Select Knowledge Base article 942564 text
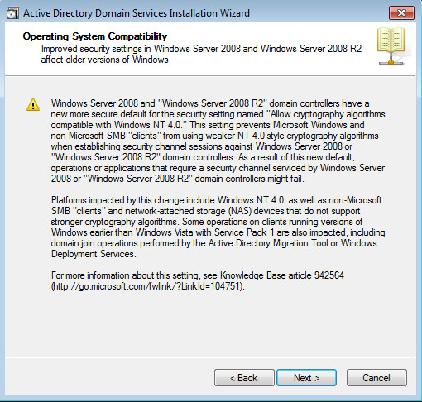The height and width of the screenshot is (402, 422). pos(282,275)
